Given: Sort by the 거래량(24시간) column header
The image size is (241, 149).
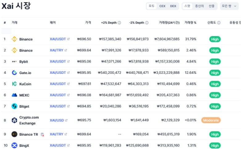Looking at the screenshot, I should click(x=169, y=23).
